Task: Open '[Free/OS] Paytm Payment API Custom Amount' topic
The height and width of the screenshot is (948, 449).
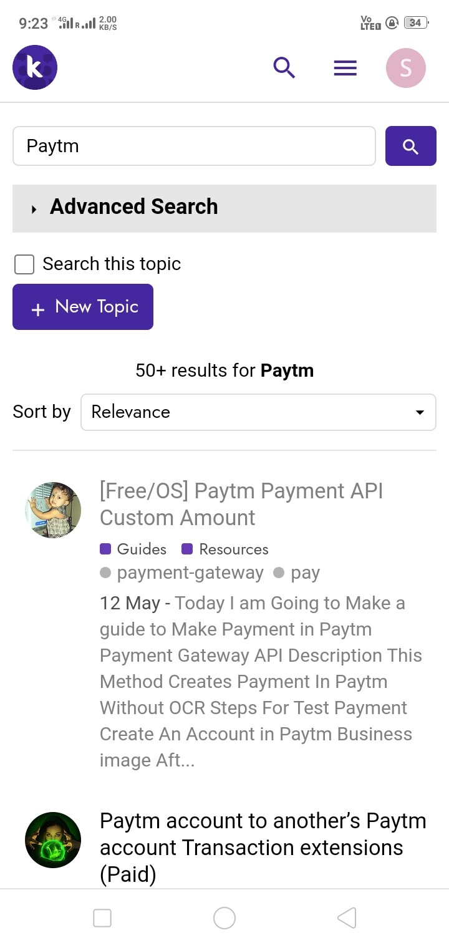Action: [241, 504]
